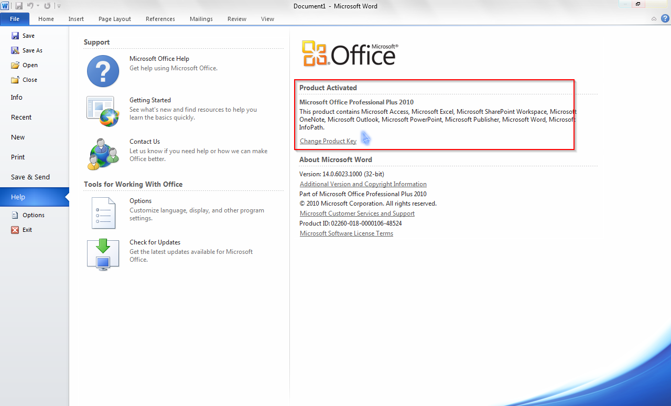Screen dimensions: 671x406
Task: Click the Undo icon in Quick Access Toolbar
Action: point(30,6)
